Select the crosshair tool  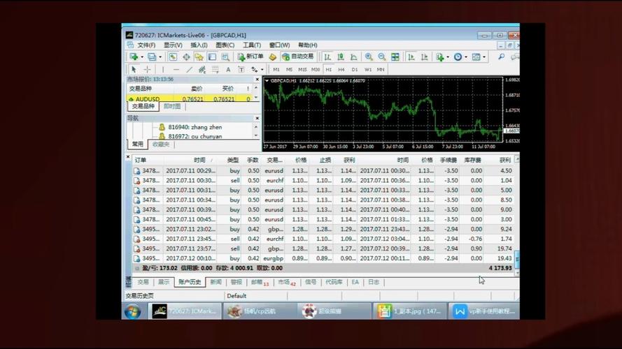(x=147, y=70)
